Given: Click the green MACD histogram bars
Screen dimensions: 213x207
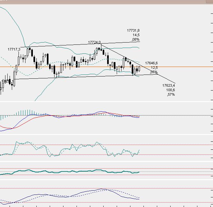Looking at the screenshot, I should (26, 113).
